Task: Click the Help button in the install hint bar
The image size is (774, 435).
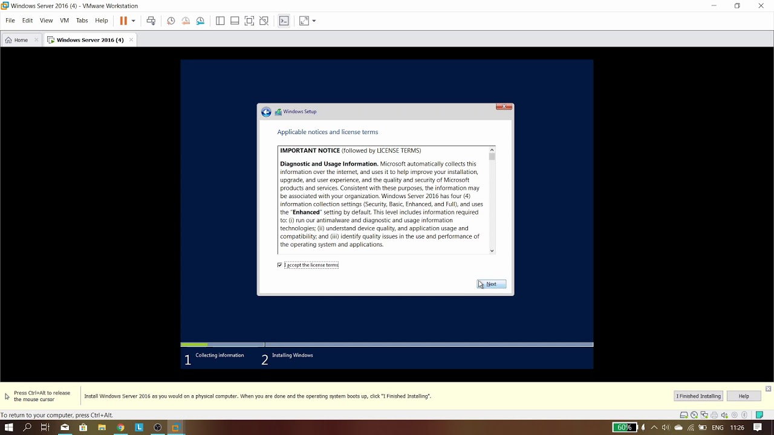Action: 744,396
